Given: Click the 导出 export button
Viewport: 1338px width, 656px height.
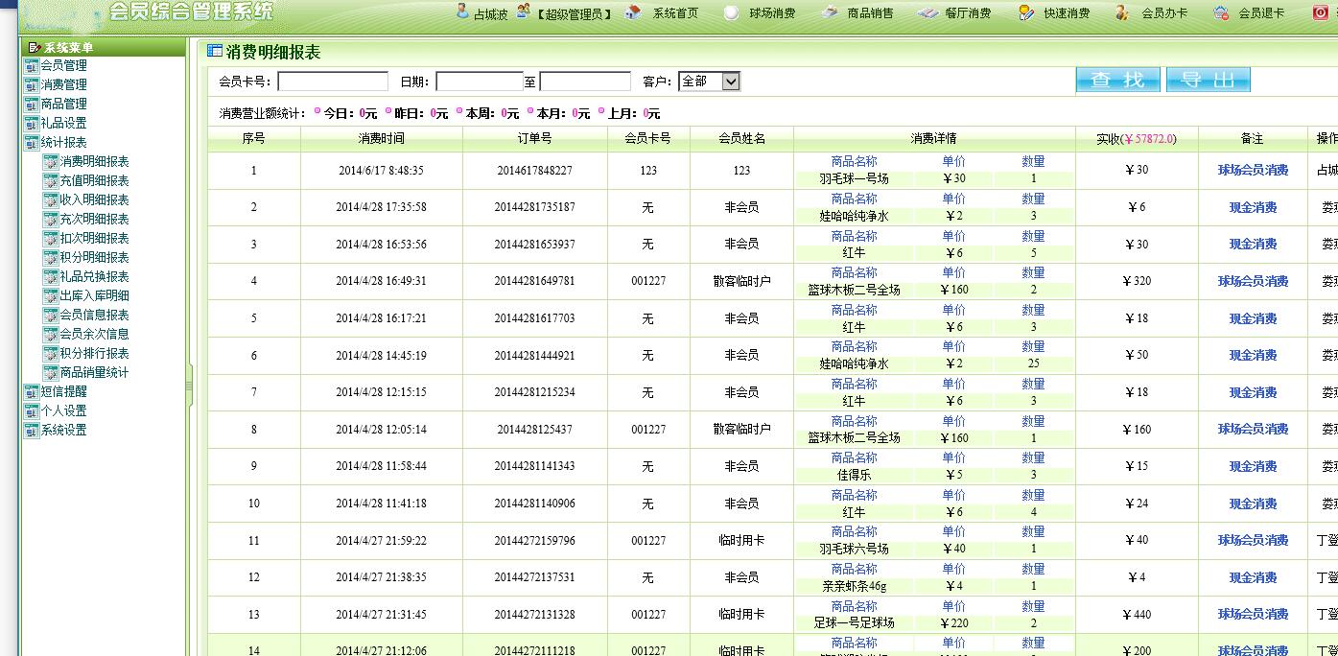Looking at the screenshot, I should 1208,81.
